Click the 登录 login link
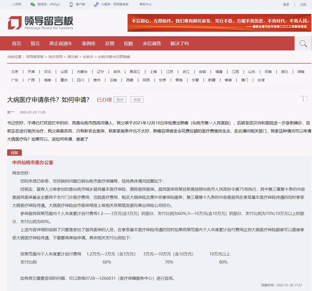Image resolution: width=312 pixels, height=291 pixels. (287, 5)
